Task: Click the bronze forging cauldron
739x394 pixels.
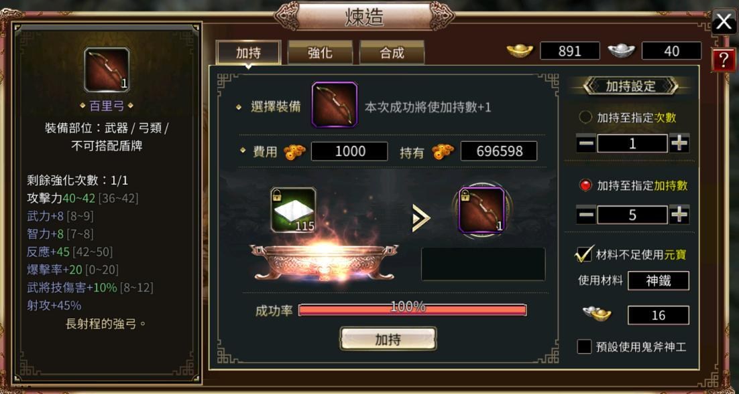Action: [324, 262]
